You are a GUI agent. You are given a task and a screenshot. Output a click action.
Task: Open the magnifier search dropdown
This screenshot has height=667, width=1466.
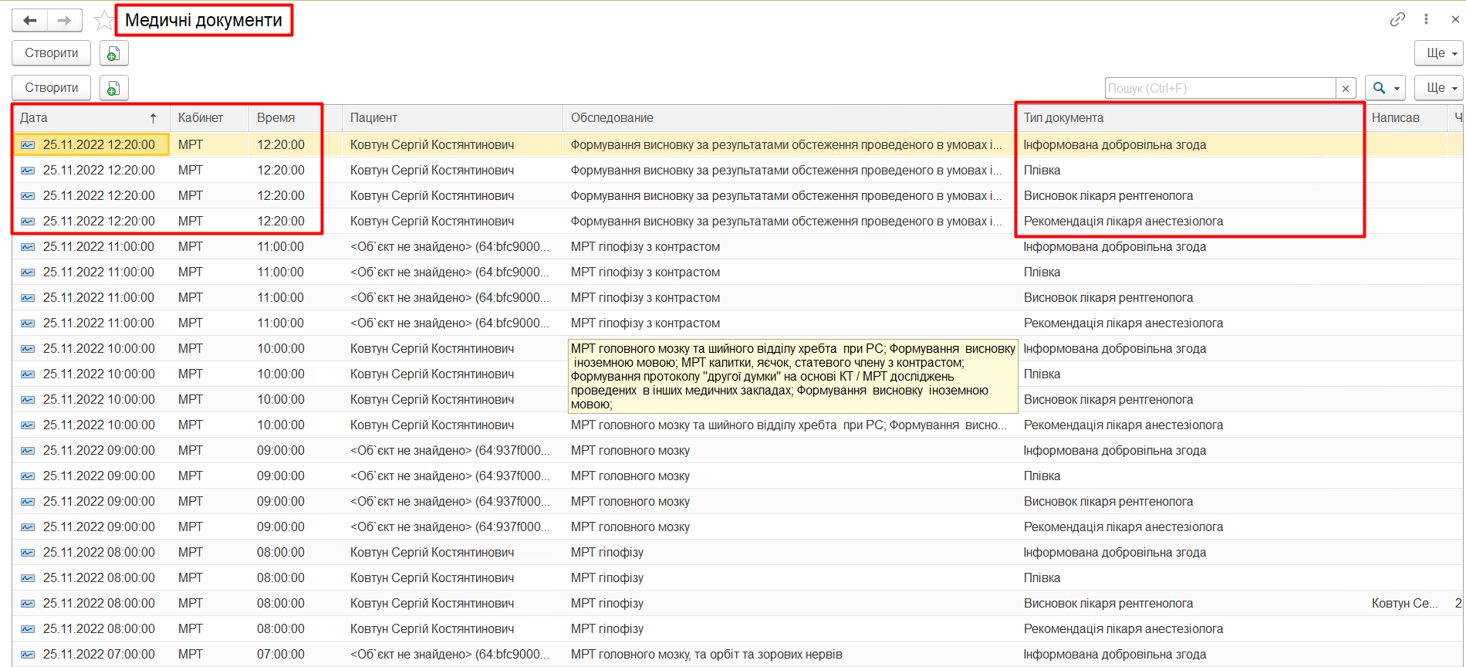coord(1385,88)
